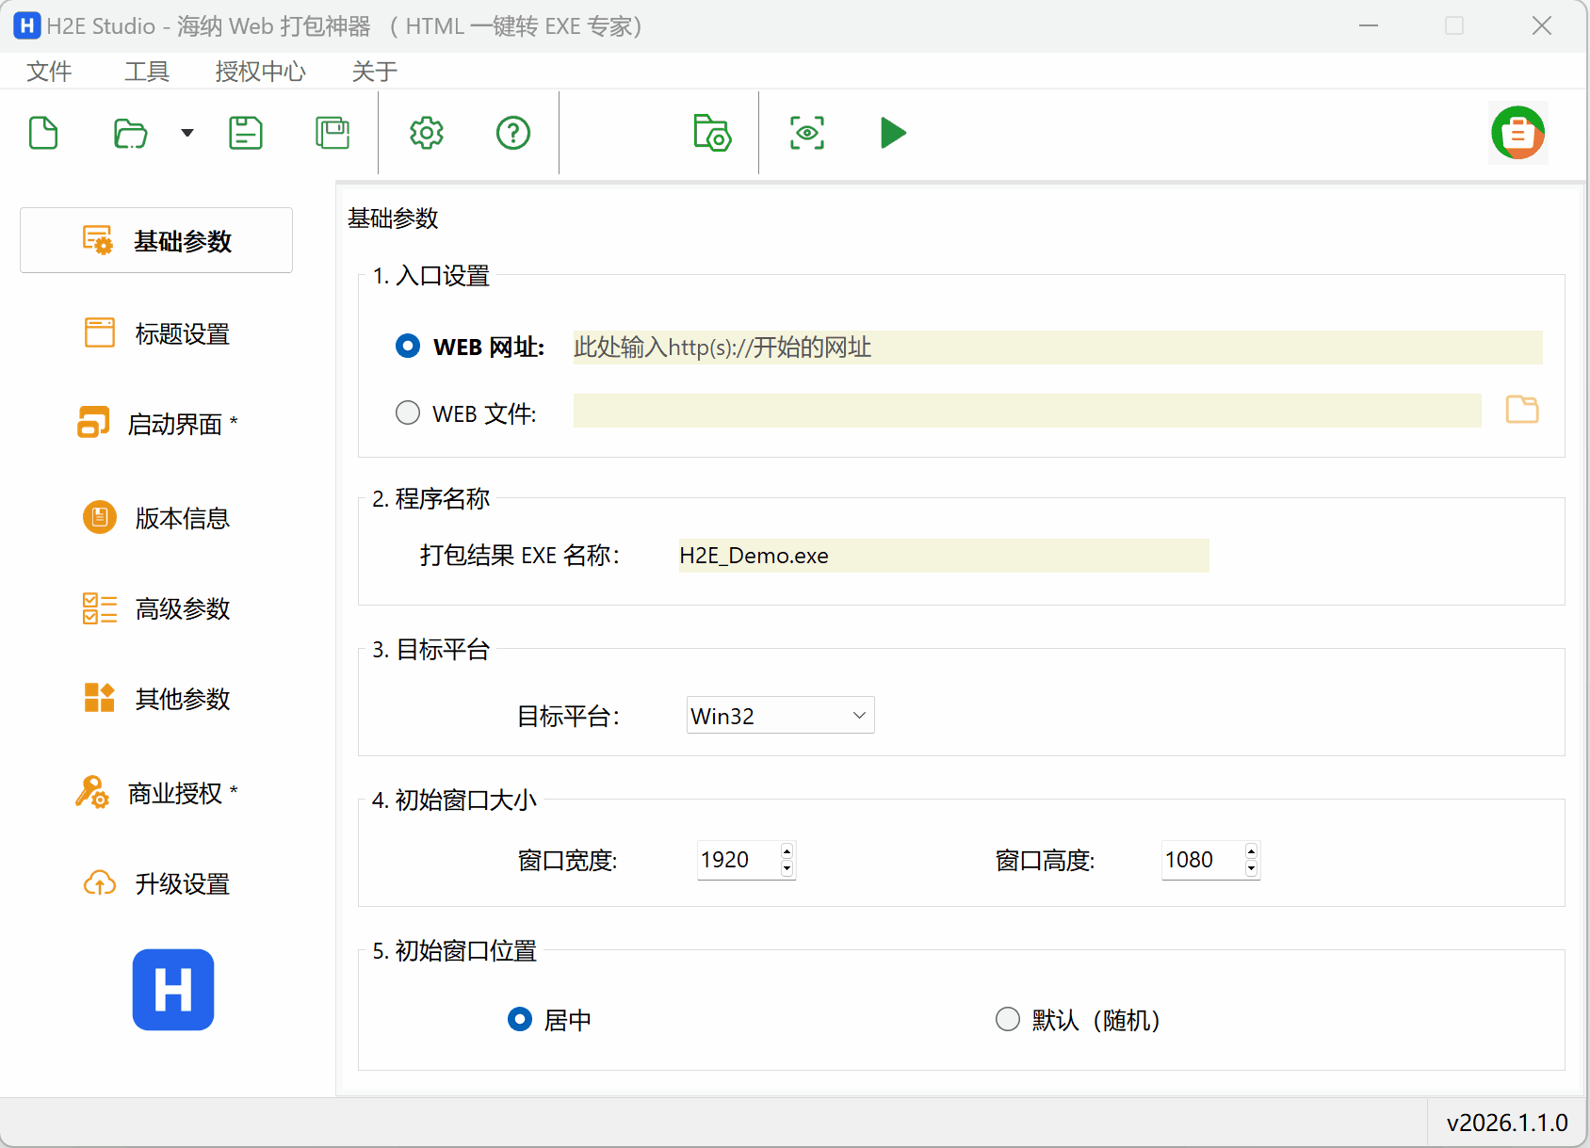Select 默认（随机）window position

click(x=1007, y=1019)
